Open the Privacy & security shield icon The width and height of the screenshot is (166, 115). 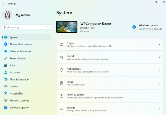tap(6, 101)
